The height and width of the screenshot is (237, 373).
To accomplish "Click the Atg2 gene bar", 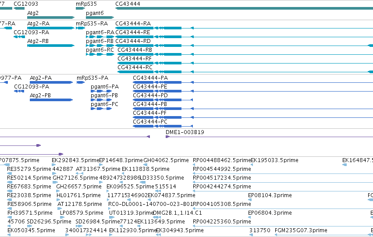I will tap(51, 18).
